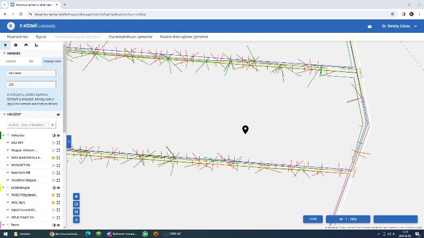This screenshot has width=424, height=238.
Task: Open Közműnyilatkozat igénylése menu
Action: coord(130,36)
